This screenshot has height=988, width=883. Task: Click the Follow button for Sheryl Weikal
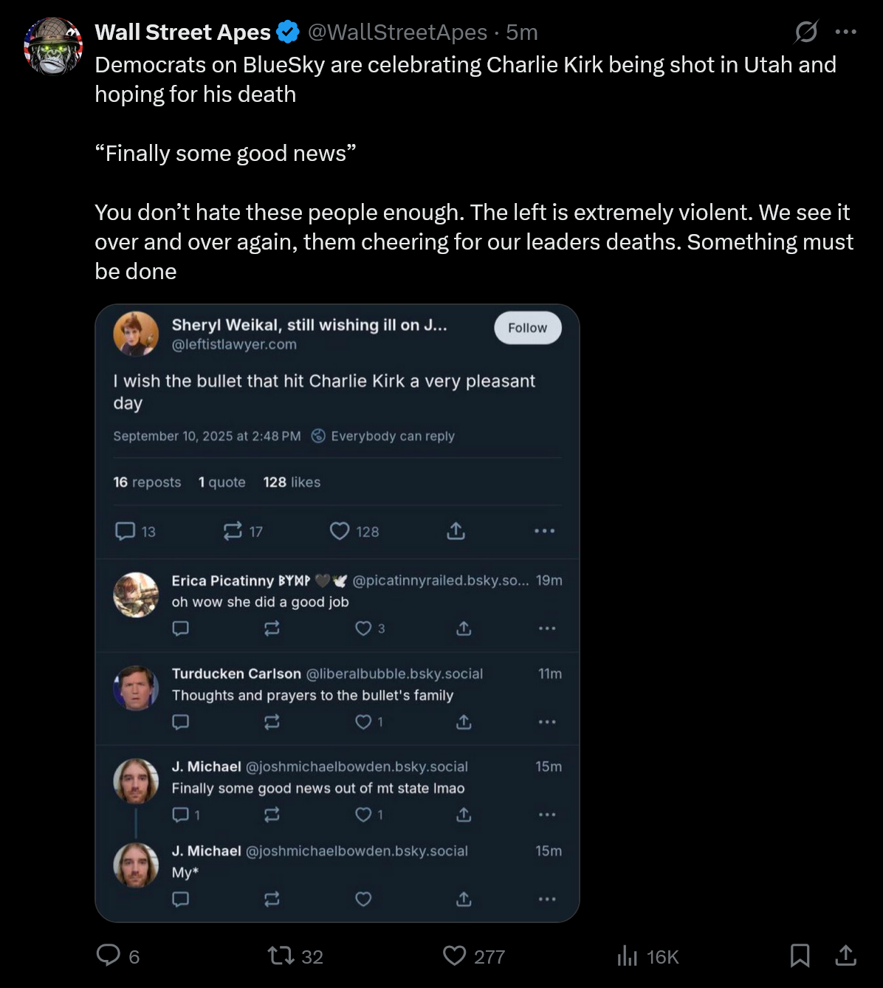click(527, 328)
